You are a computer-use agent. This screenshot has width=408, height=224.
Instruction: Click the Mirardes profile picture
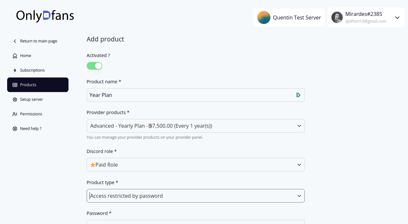click(337, 18)
